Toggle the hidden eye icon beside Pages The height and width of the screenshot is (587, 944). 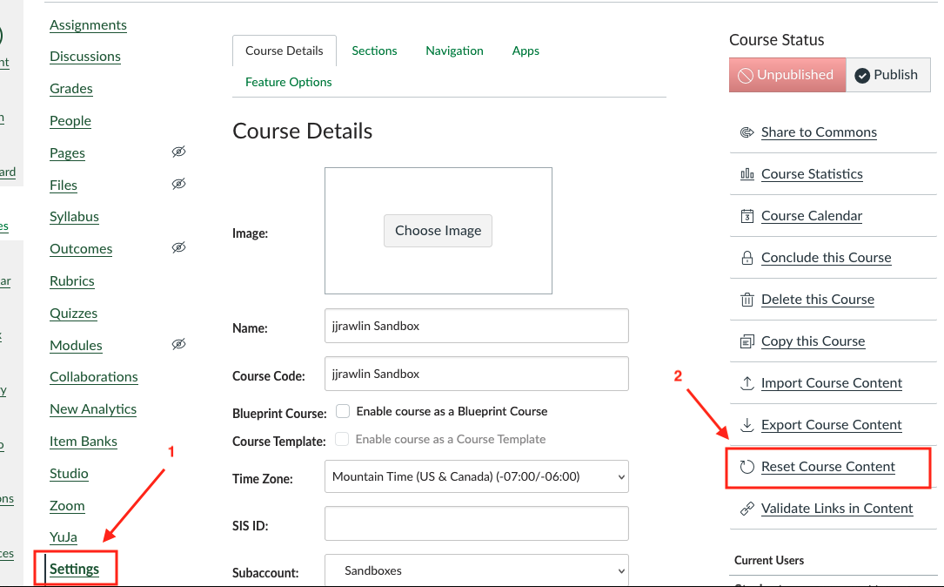pyautogui.click(x=178, y=152)
